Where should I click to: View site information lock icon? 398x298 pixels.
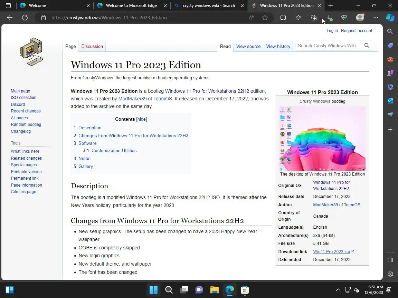[44, 18]
